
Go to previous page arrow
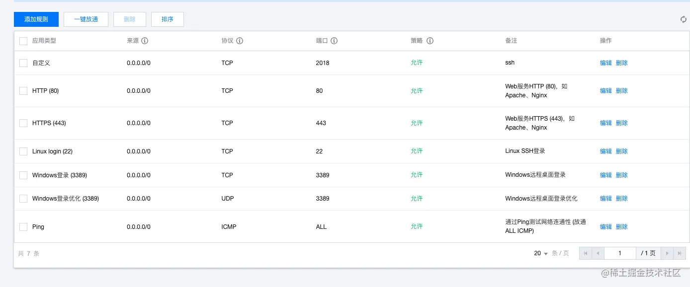598,253
